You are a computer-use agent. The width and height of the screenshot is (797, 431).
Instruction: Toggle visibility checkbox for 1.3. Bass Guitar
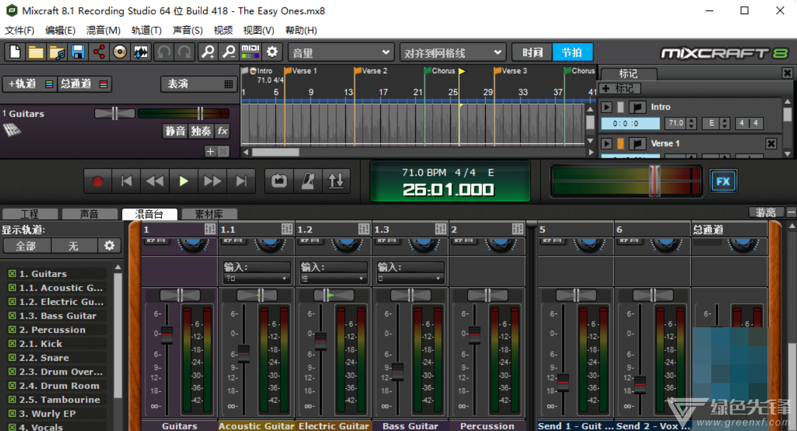(x=12, y=316)
